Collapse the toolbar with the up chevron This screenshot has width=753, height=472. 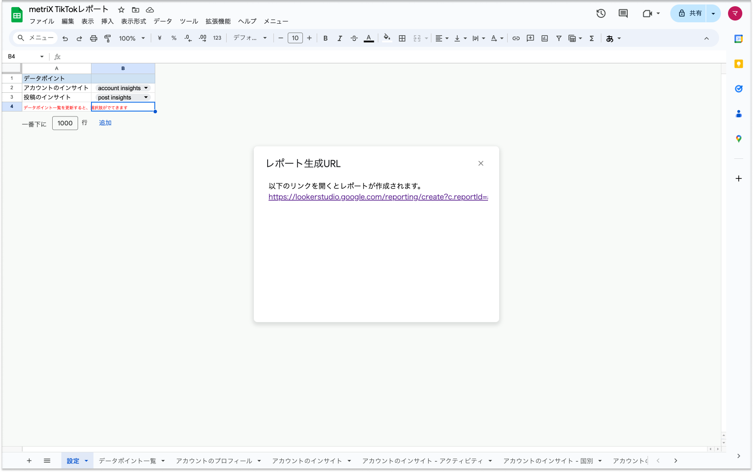click(707, 38)
